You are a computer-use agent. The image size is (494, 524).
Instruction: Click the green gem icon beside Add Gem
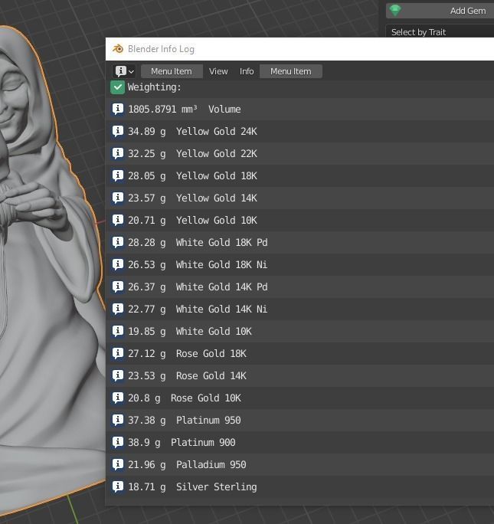click(x=395, y=11)
